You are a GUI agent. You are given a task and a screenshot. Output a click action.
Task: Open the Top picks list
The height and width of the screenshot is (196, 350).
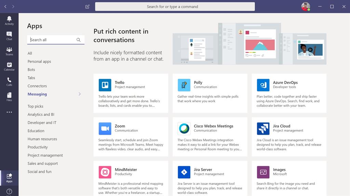[x=36, y=107]
